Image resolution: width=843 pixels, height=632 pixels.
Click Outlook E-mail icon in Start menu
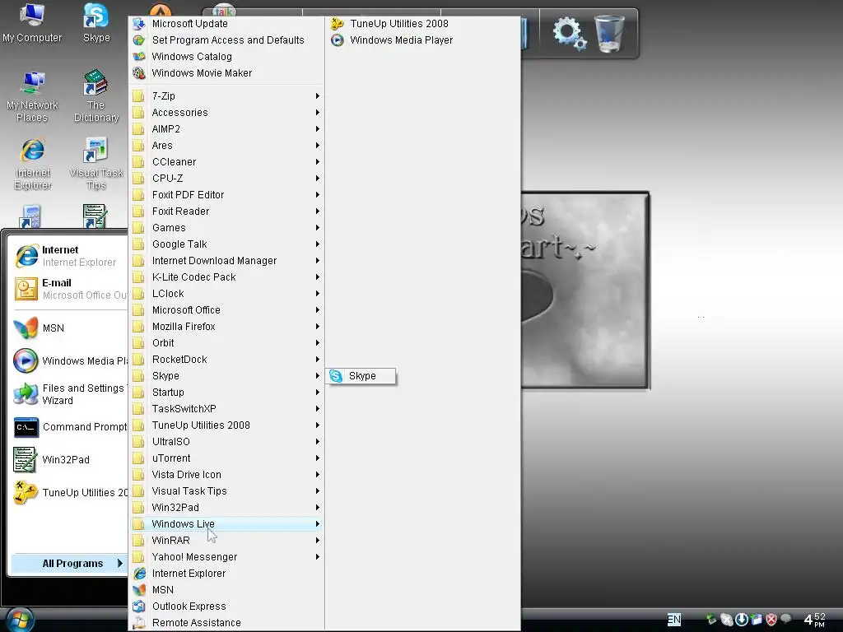coord(26,289)
